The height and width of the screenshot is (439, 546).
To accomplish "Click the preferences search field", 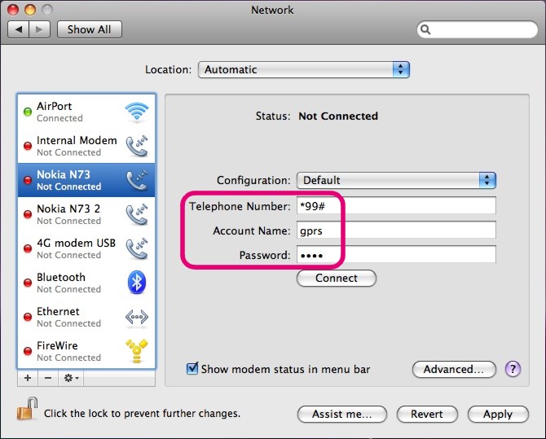I will click(478, 29).
